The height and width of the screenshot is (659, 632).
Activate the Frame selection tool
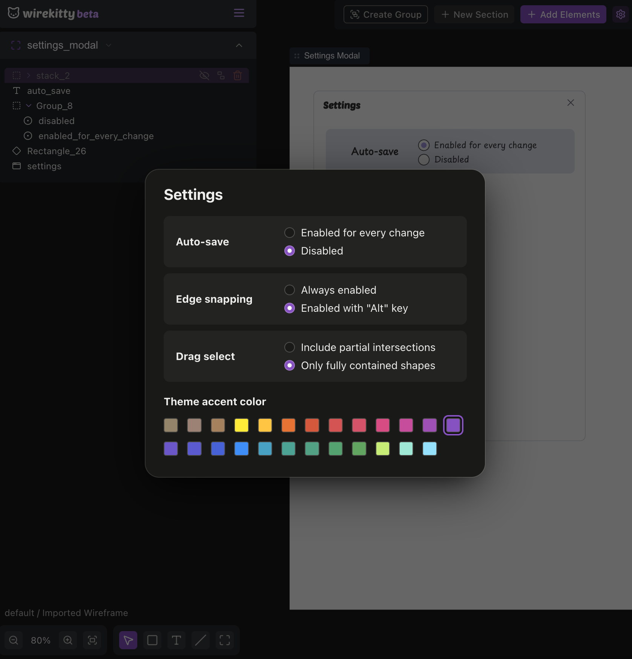(225, 640)
